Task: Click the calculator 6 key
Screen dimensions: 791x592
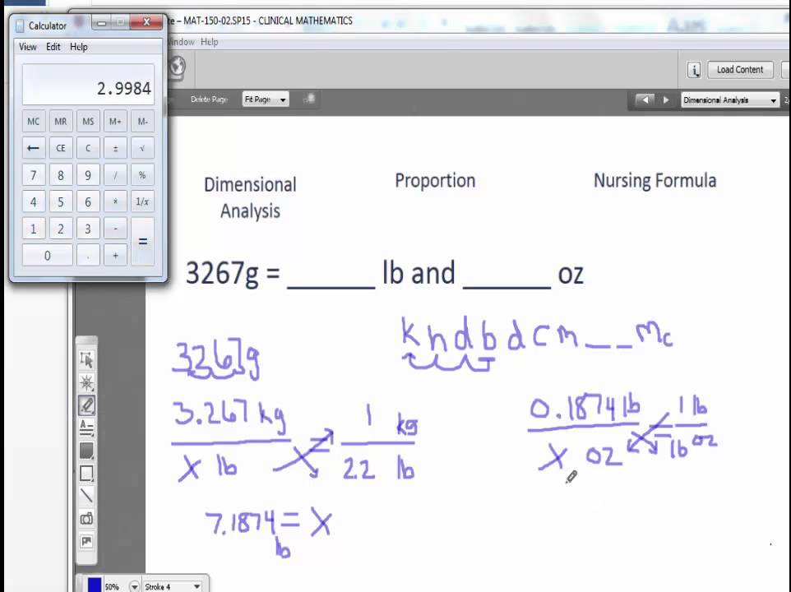Action: point(88,201)
